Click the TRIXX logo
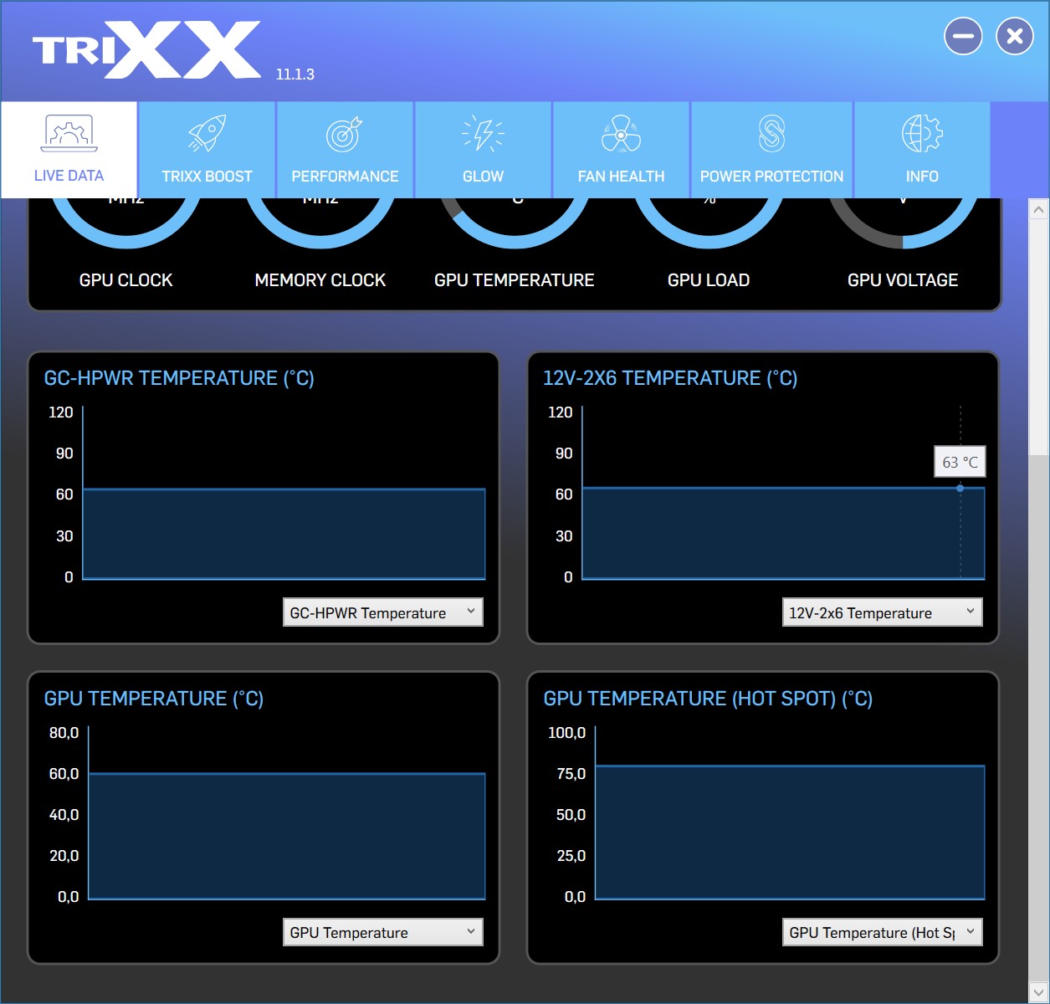The image size is (1050, 1004). [146, 50]
